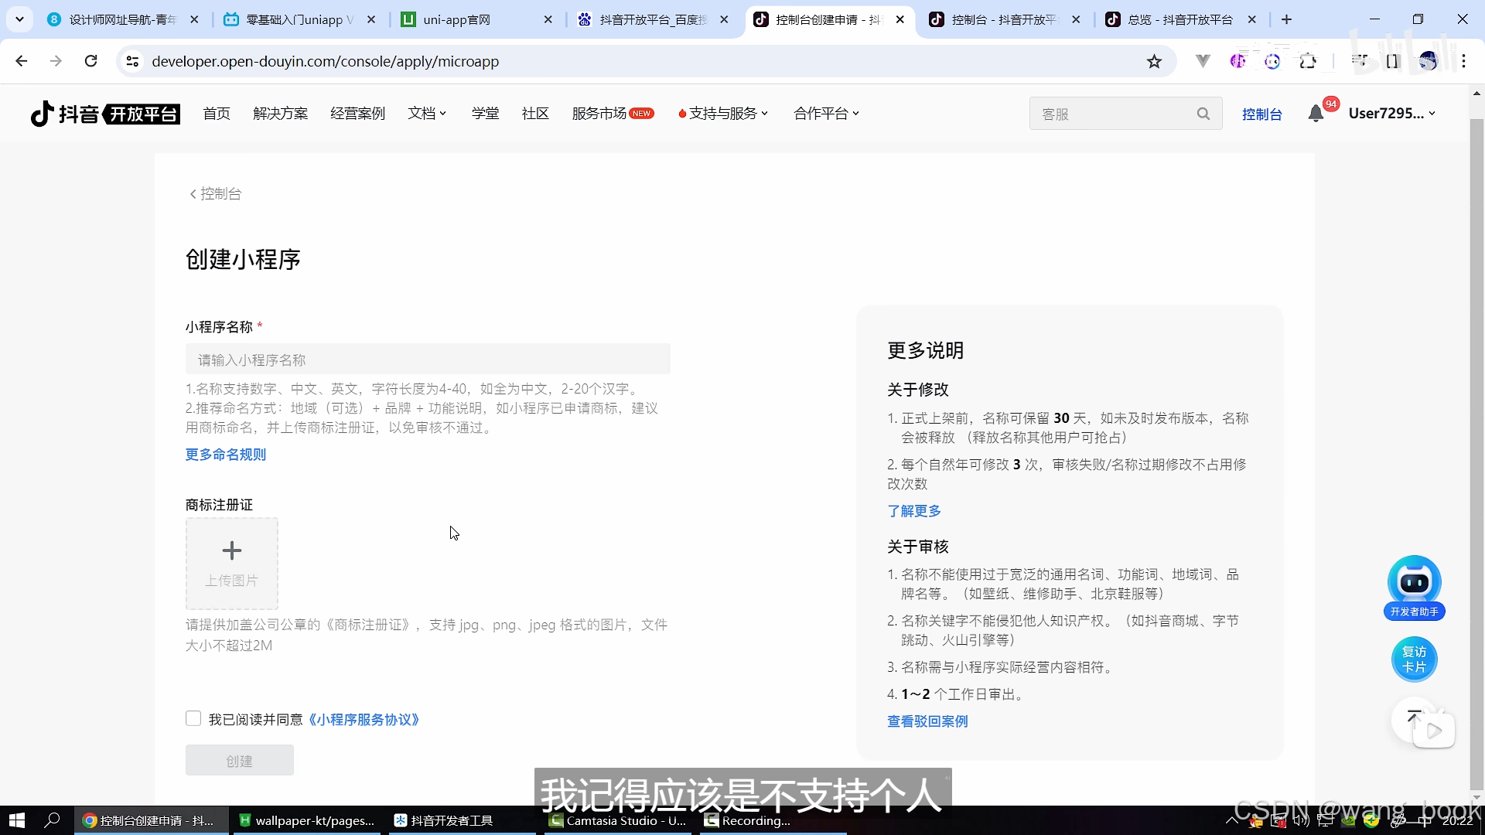Open 《小程序服务协议》 link
This screenshot has width=1485, height=835.
364,720
